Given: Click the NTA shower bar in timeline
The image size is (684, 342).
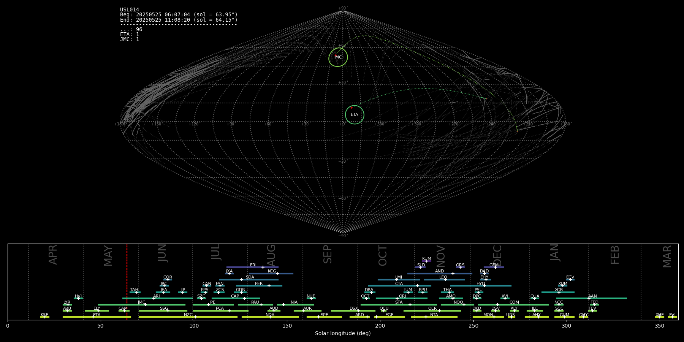Looking at the screenshot, I should click(x=434, y=317).
